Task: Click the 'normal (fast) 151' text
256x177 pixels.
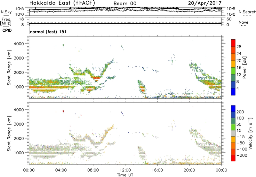Action: point(48,32)
